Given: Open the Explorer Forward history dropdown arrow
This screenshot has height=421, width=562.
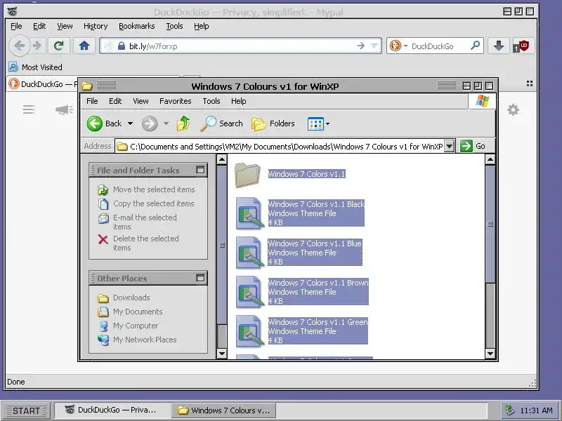Looking at the screenshot, I should (x=166, y=123).
